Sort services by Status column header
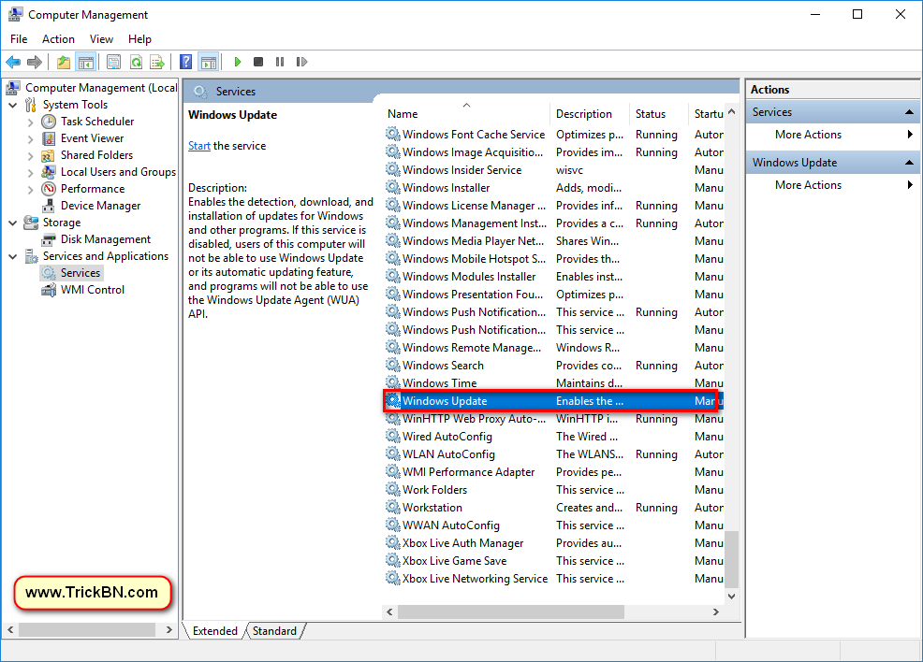Image resolution: width=923 pixels, height=662 pixels. point(658,114)
